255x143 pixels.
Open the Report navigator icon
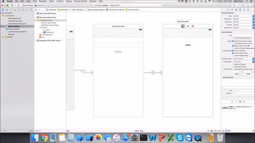[31, 10]
